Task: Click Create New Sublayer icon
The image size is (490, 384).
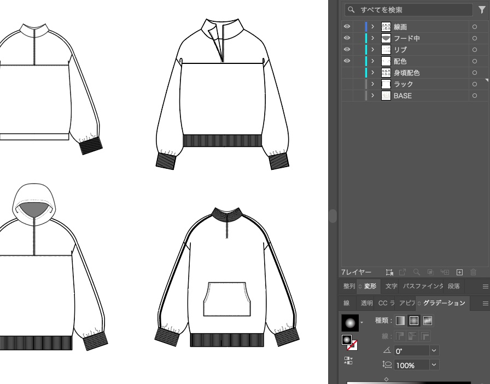Action: point(445,272)
